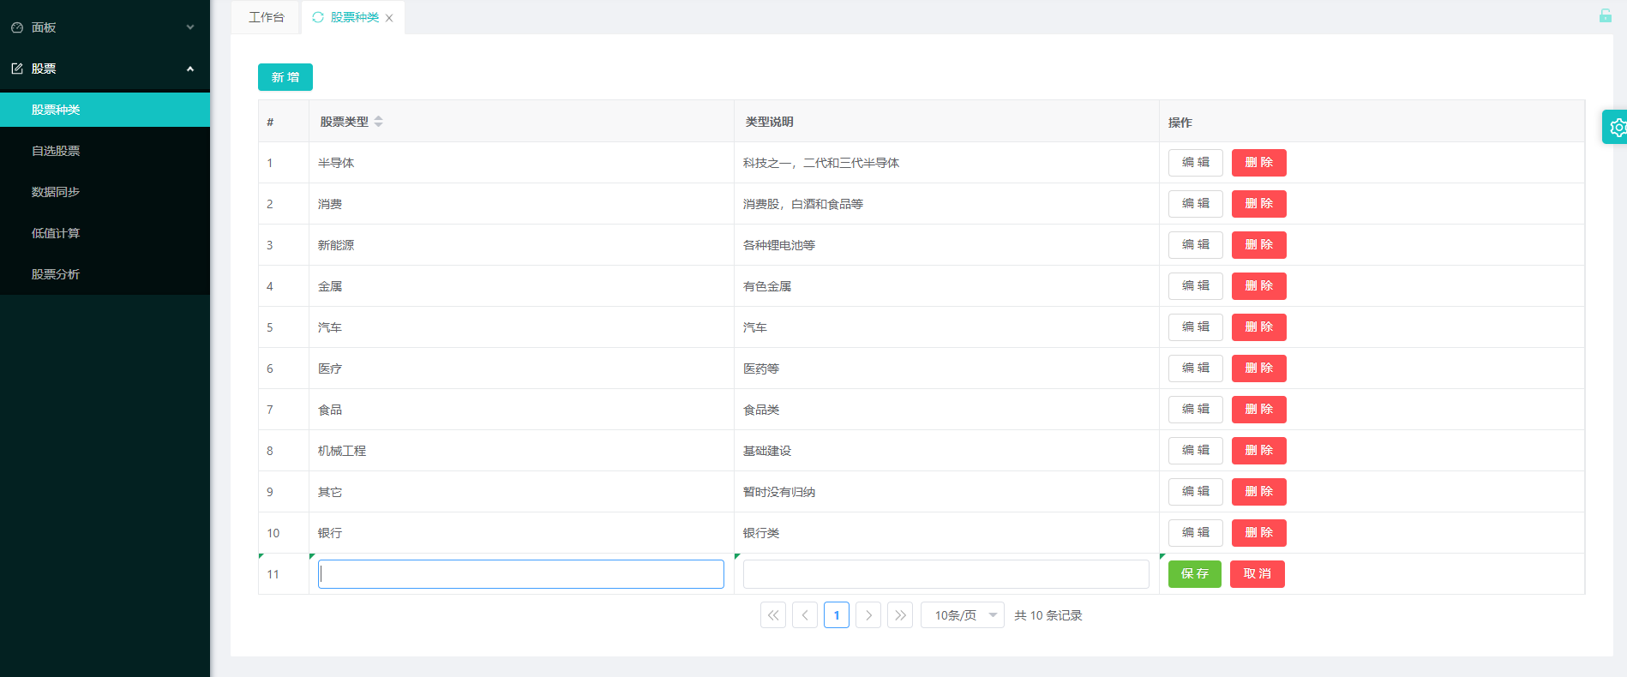Switch to the 工作台 tab
This screenshot has width=1627, height=677.
click(267, 17)
